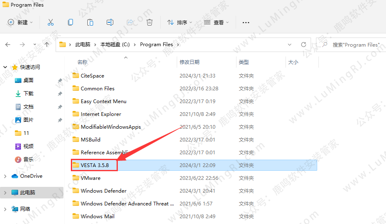Screen dimensions: 386x224
Task: Collapse the 快速访问 Quick access section
Action: (x=5, y=67)
